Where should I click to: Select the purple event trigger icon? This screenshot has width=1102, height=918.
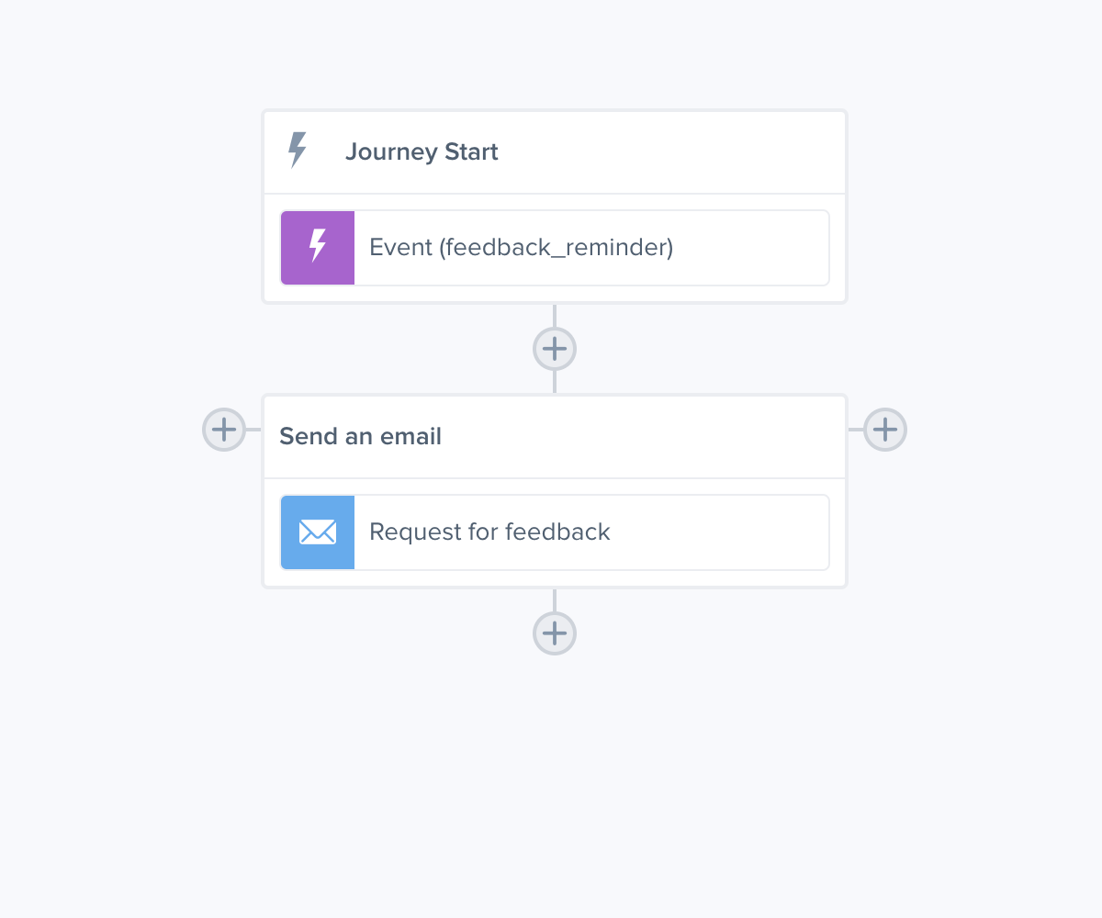318,248
